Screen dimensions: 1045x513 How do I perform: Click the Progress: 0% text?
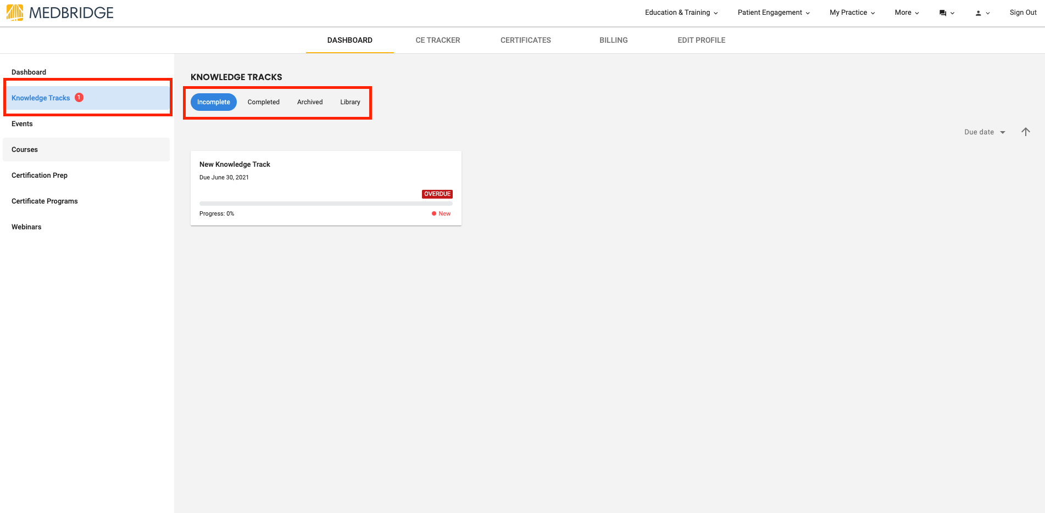coord(217,213)
